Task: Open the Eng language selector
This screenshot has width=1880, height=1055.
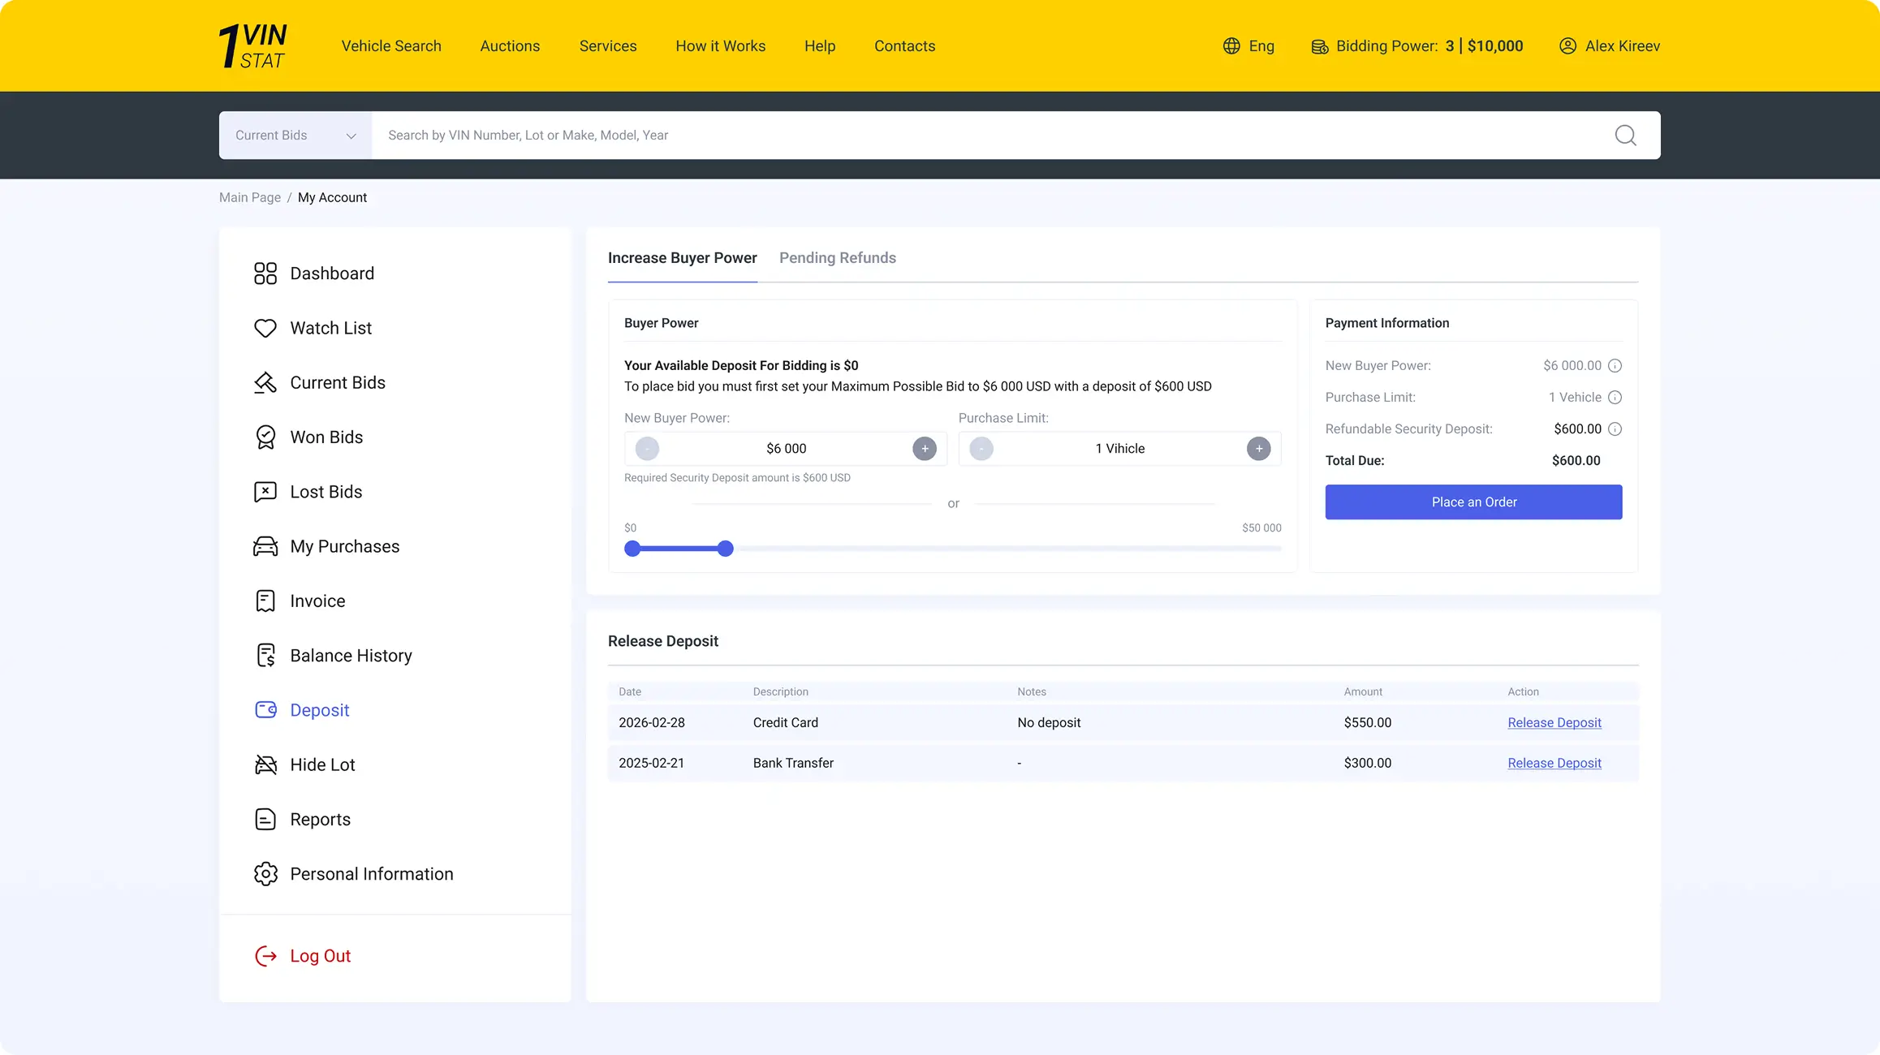Action: [x=1261, y=46]
